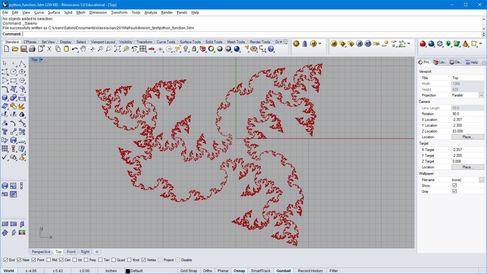Click the Box solid tool
Image resolution: width=487 pixels, height=274 pixels.
(x=5, y=98)
